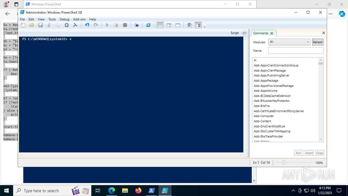Viewport: 348px width, 196px height.
Task: Paste from clipboard toolbar icon
Action: click(66, 25)
